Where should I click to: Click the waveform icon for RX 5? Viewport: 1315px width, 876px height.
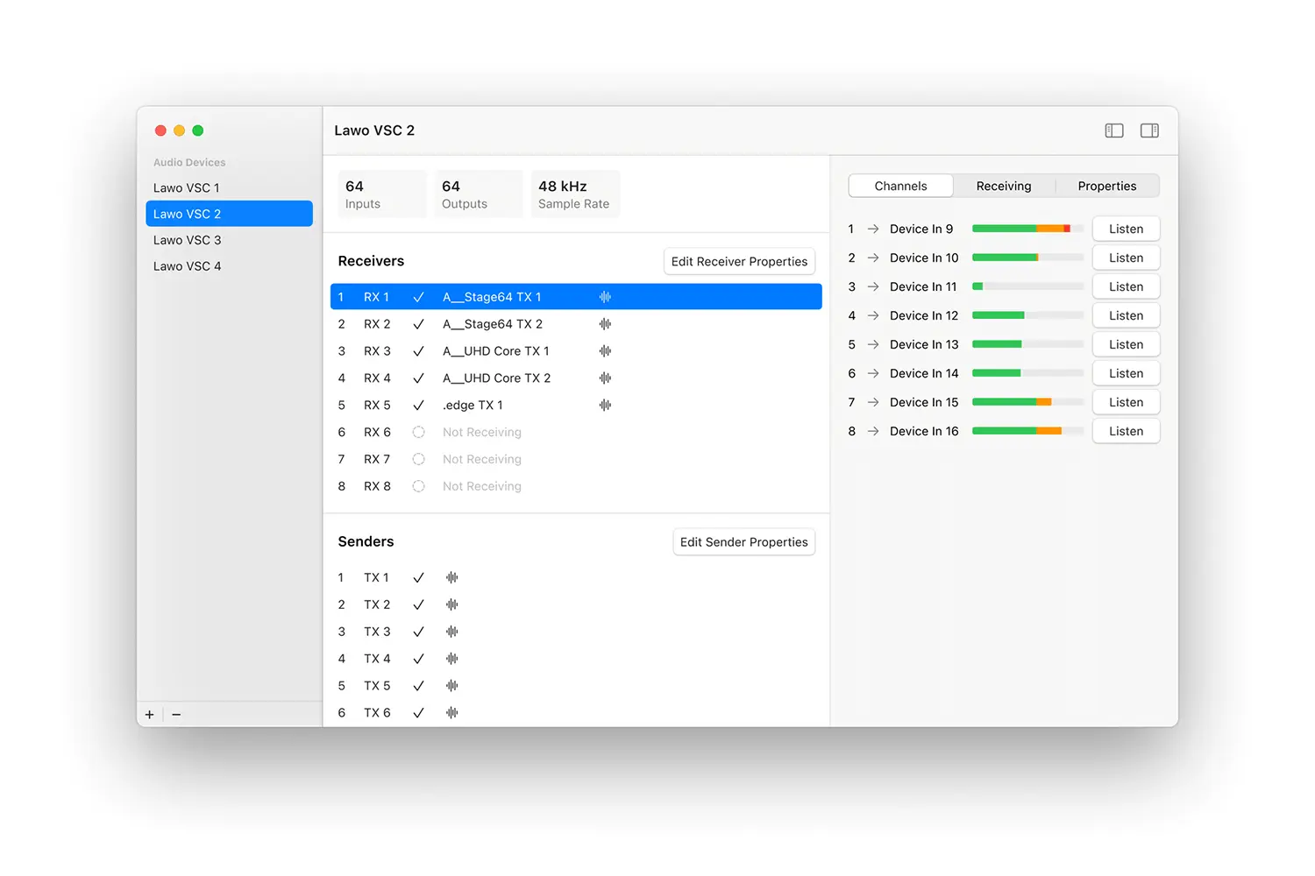(x=605, y=406)
